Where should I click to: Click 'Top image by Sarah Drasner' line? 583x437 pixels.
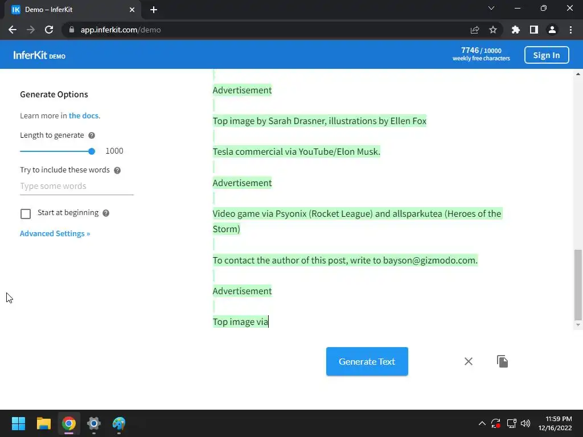(319, 121)
